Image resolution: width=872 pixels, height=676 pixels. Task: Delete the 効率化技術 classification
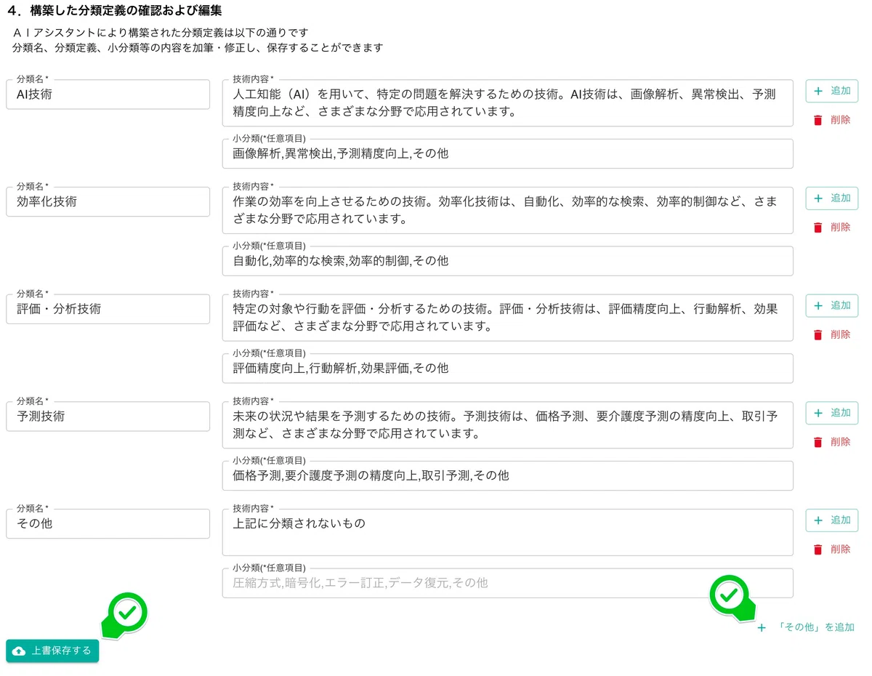pos(831,228)
